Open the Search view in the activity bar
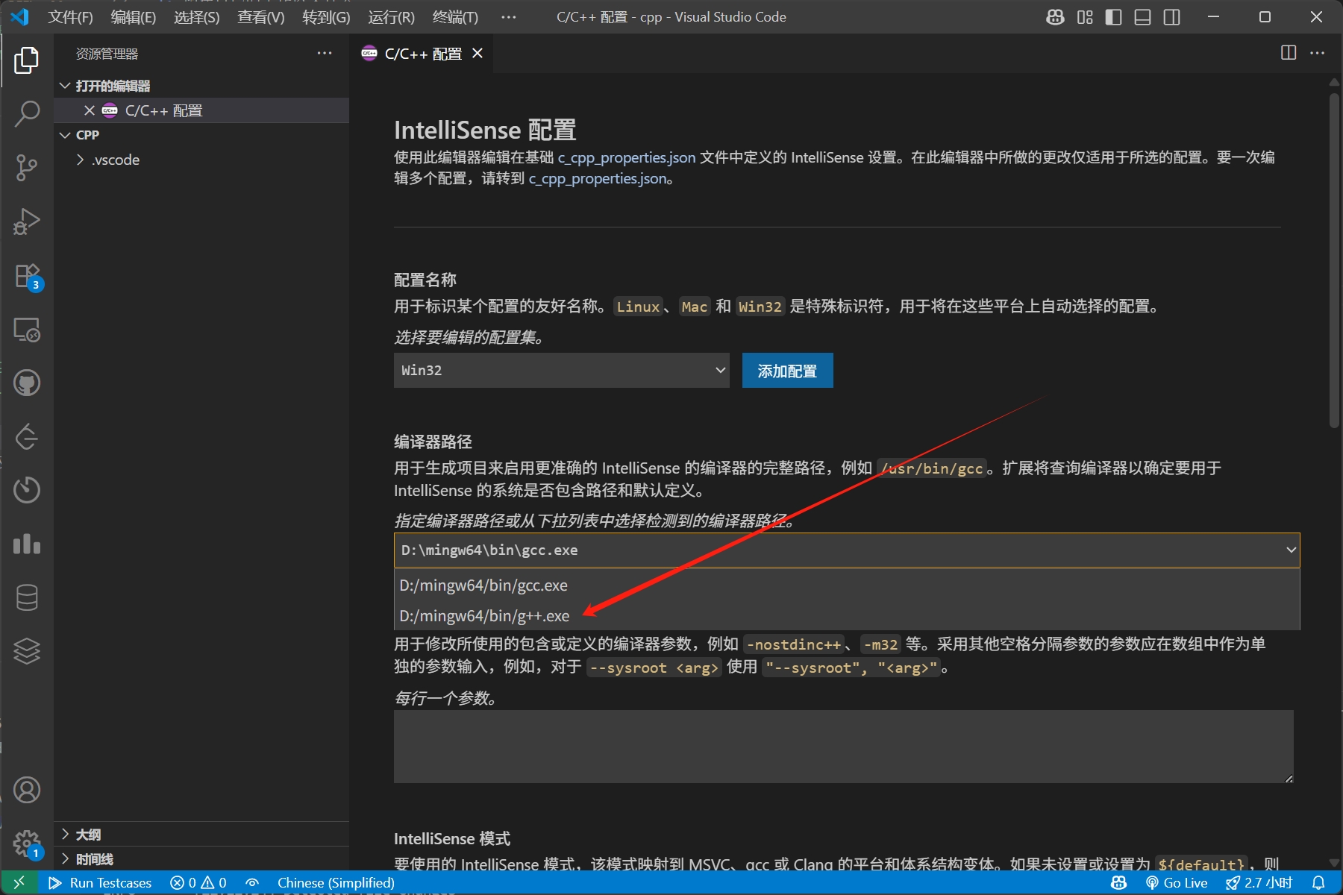1343x895 pixels. coord(27,113)
